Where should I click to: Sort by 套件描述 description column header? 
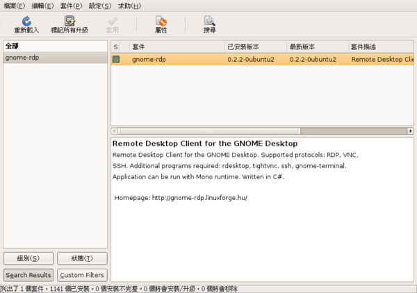pos(382,47)
